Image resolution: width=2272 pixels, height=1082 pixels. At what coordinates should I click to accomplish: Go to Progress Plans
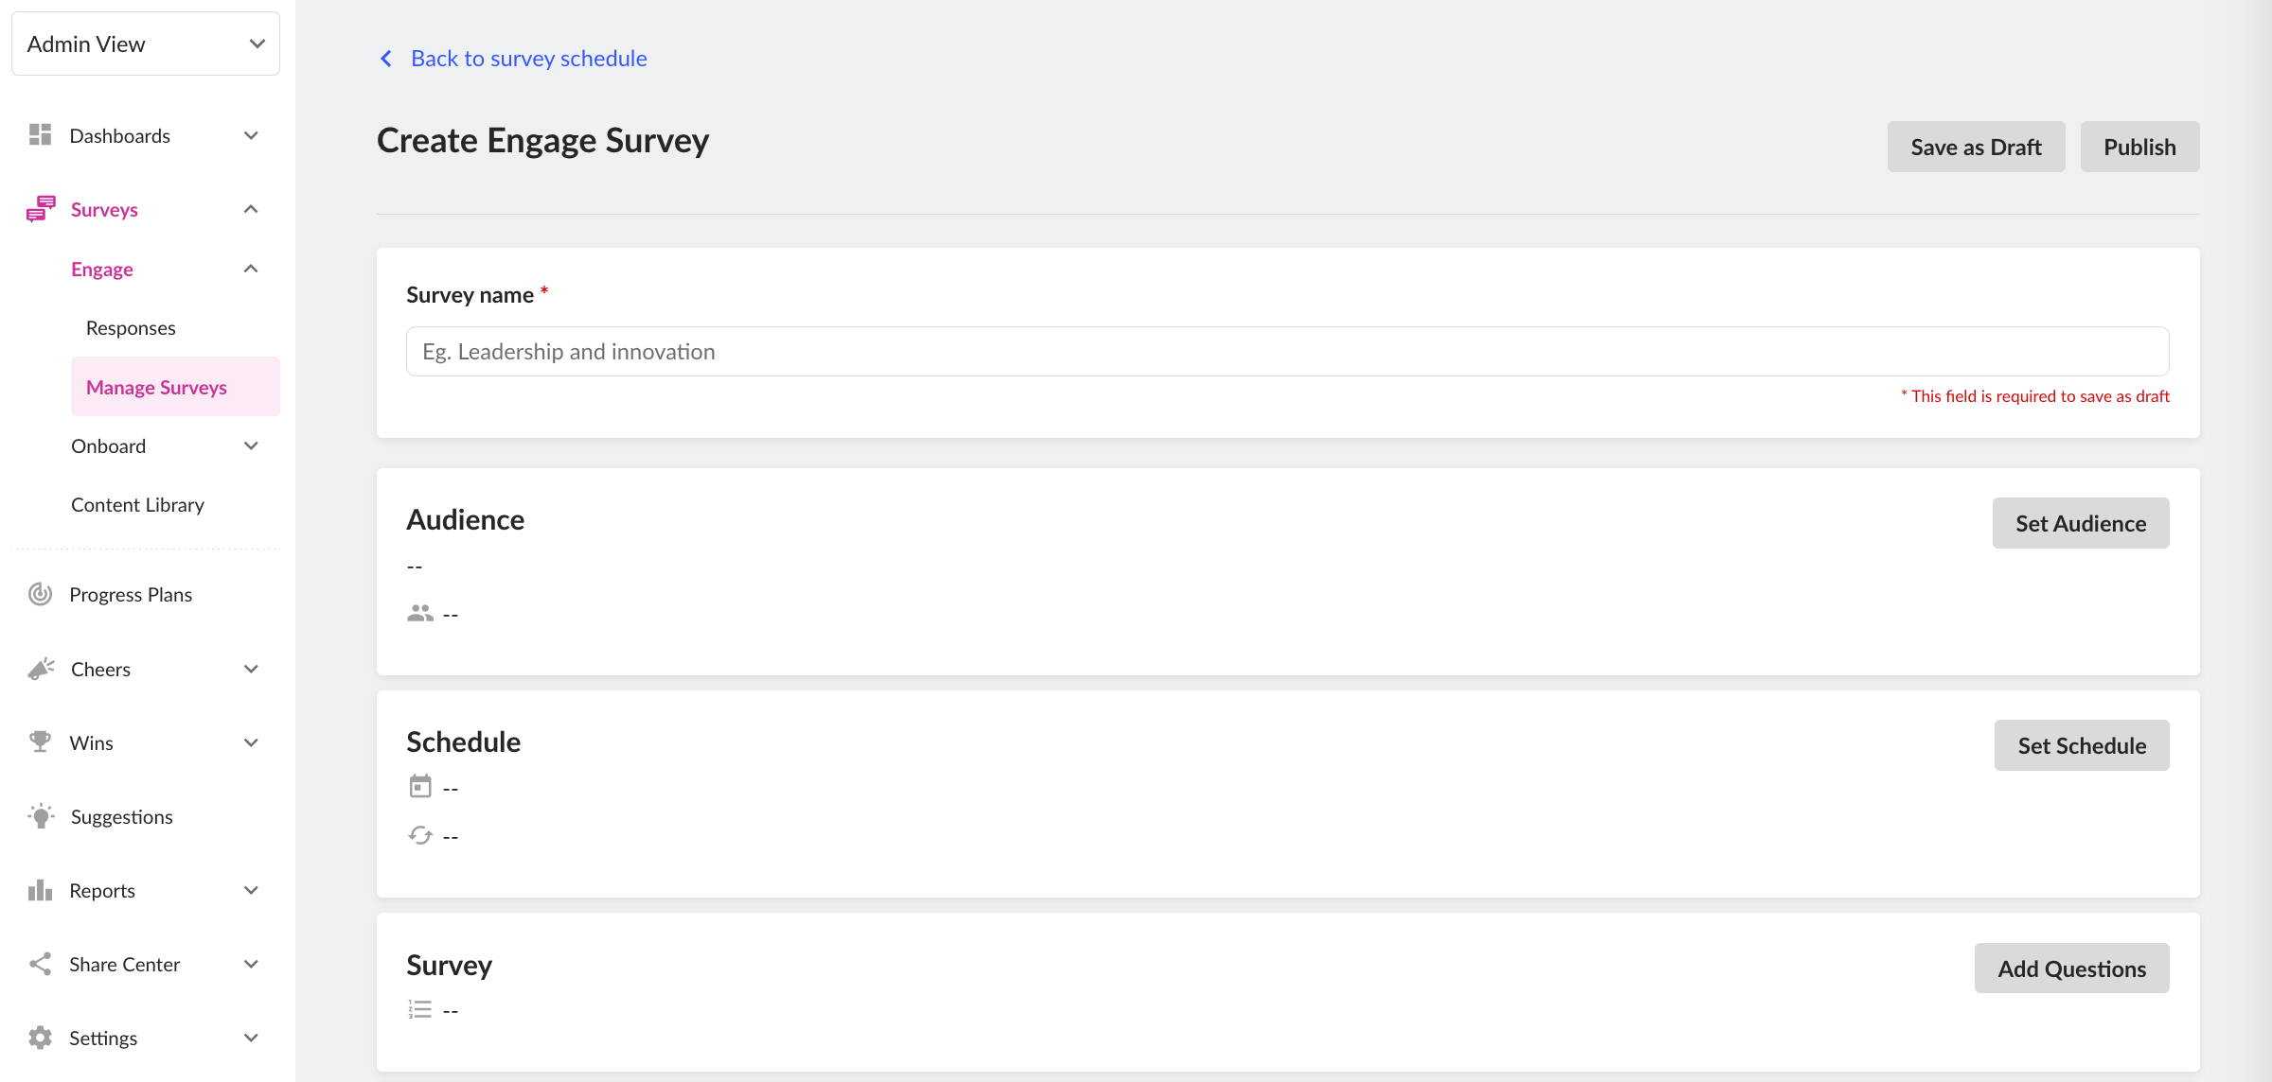click(131, 594)
